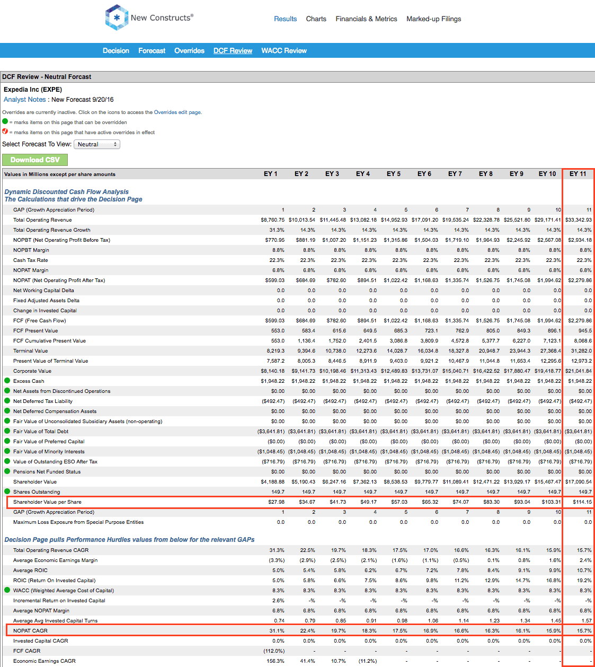Click the Average Economic Earnings Margin label
595x667 pixels.
[x=56, y=560]
